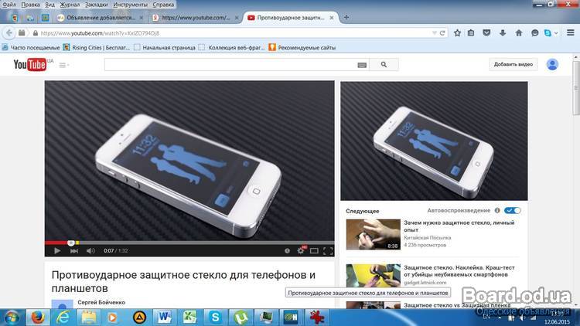Click the YouTube search magnifier button

coord(384,65)
